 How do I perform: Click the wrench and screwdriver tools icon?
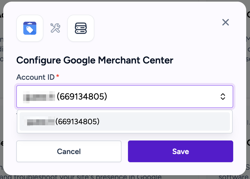coord(55,28)
